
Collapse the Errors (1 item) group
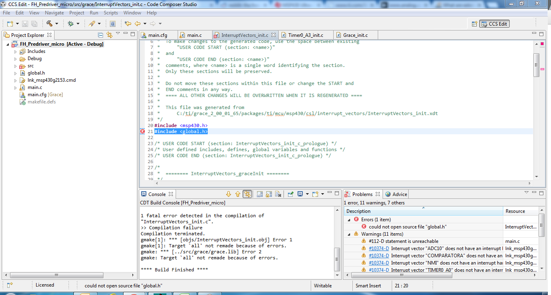pyautogui.click(x=348, y=220)
